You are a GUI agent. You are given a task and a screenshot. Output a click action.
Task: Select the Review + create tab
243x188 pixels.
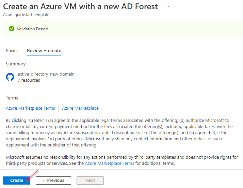(44, 50)
